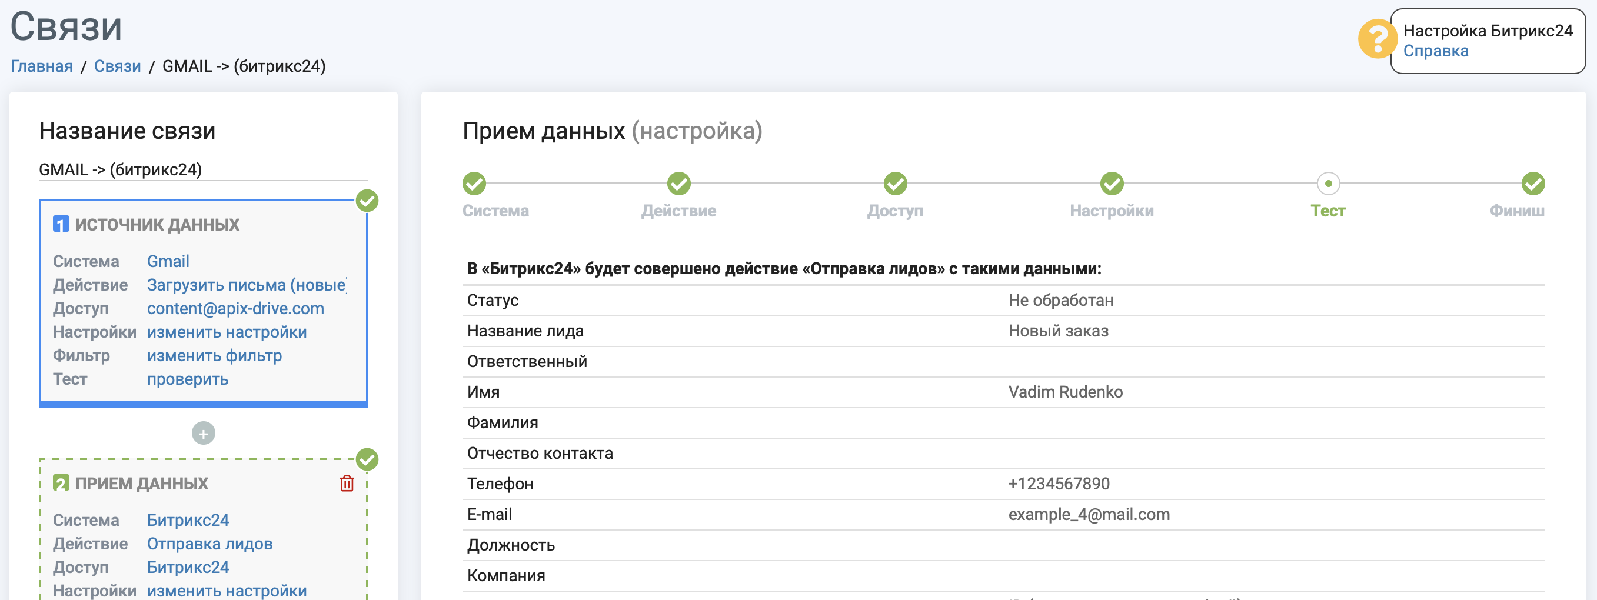The image size is (1597, 600).
Task: Click the Телефон row label
Action: tap(500, 484)
